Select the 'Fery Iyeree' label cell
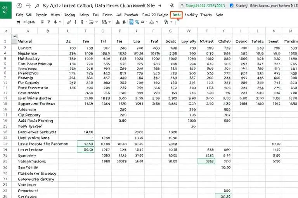 (x=35, y=126)
